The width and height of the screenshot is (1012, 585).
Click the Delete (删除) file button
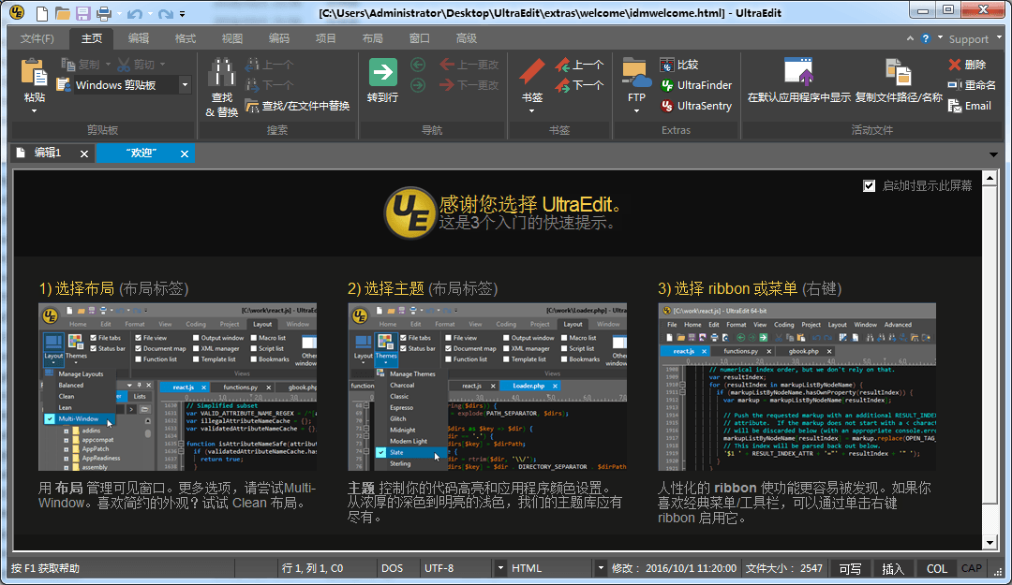tap(966, 65)
